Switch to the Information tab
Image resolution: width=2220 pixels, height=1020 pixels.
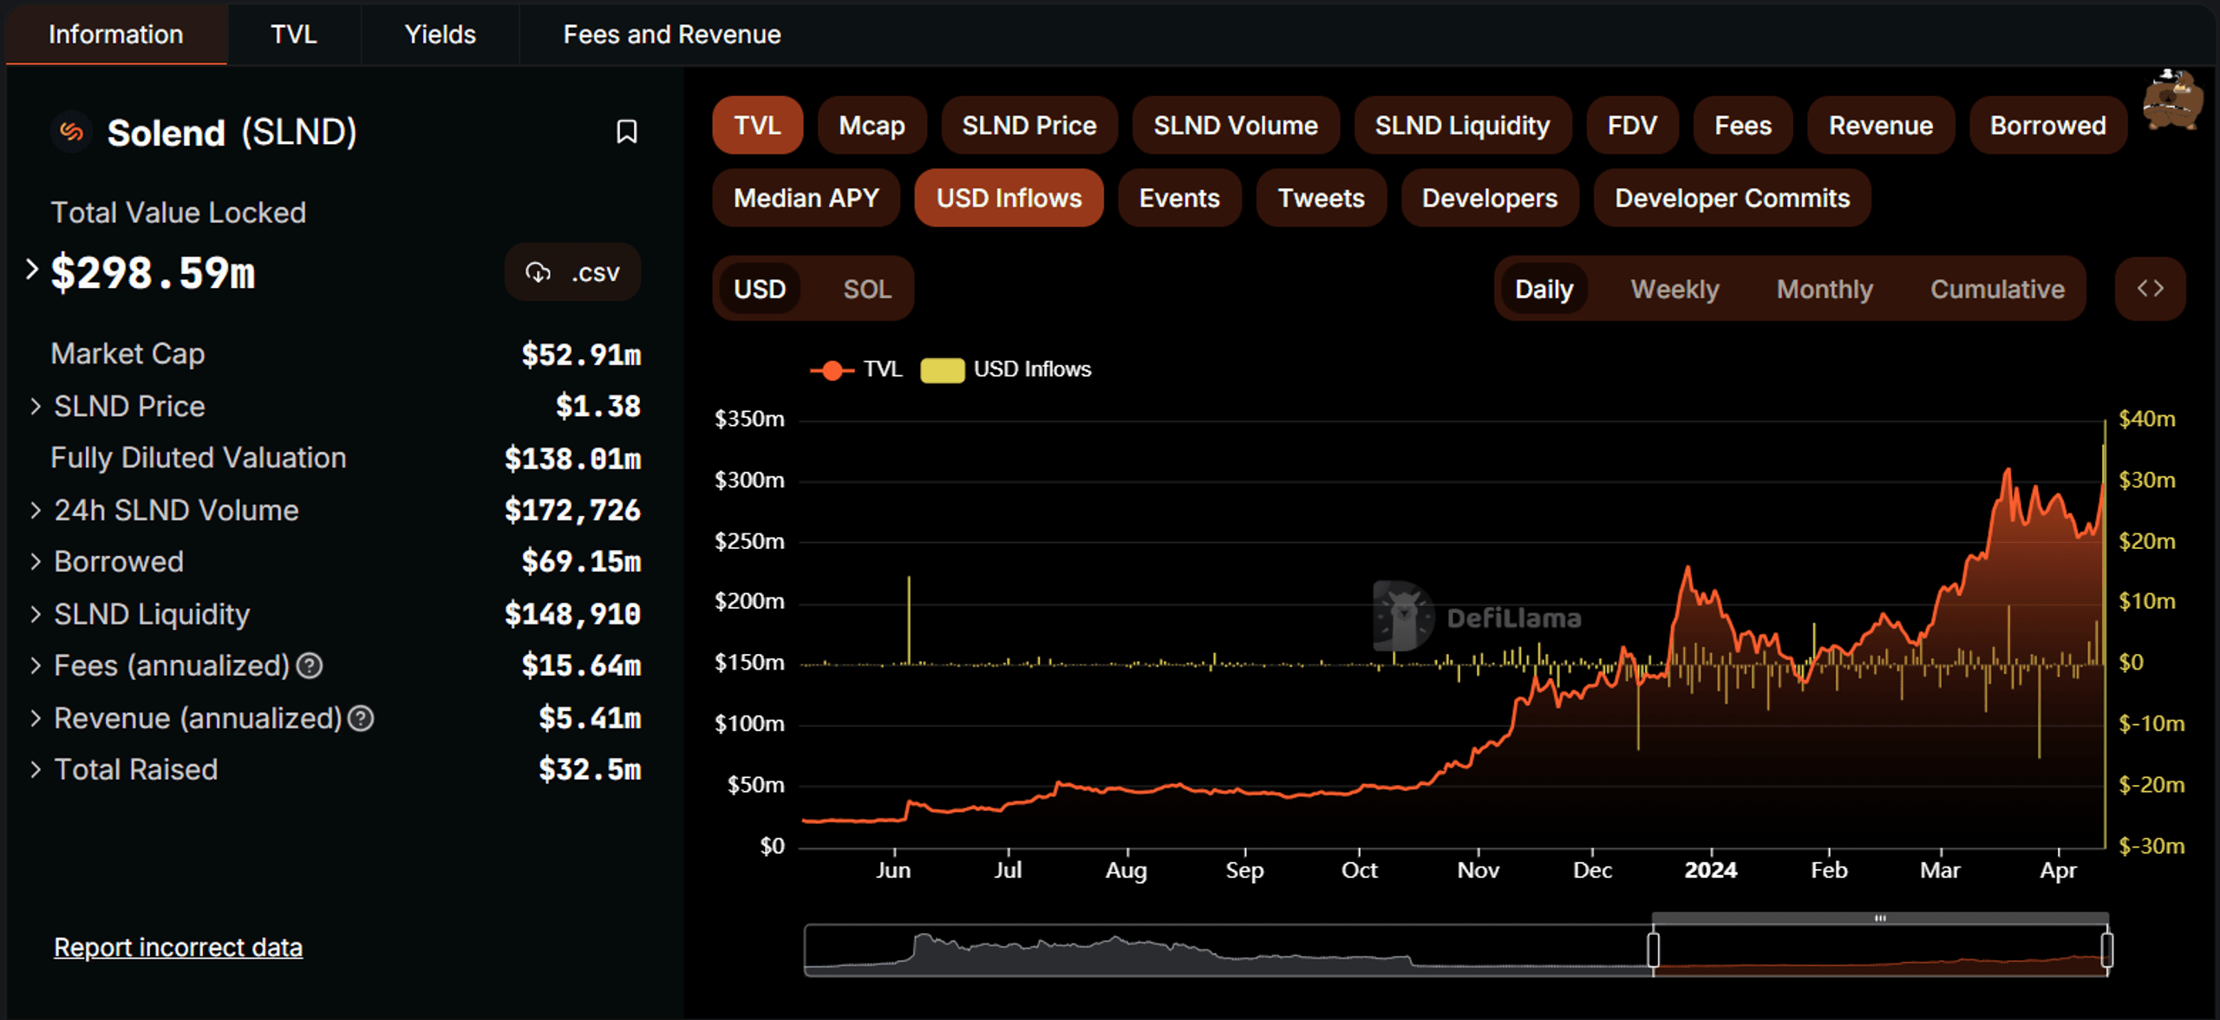tap(116, 35)
